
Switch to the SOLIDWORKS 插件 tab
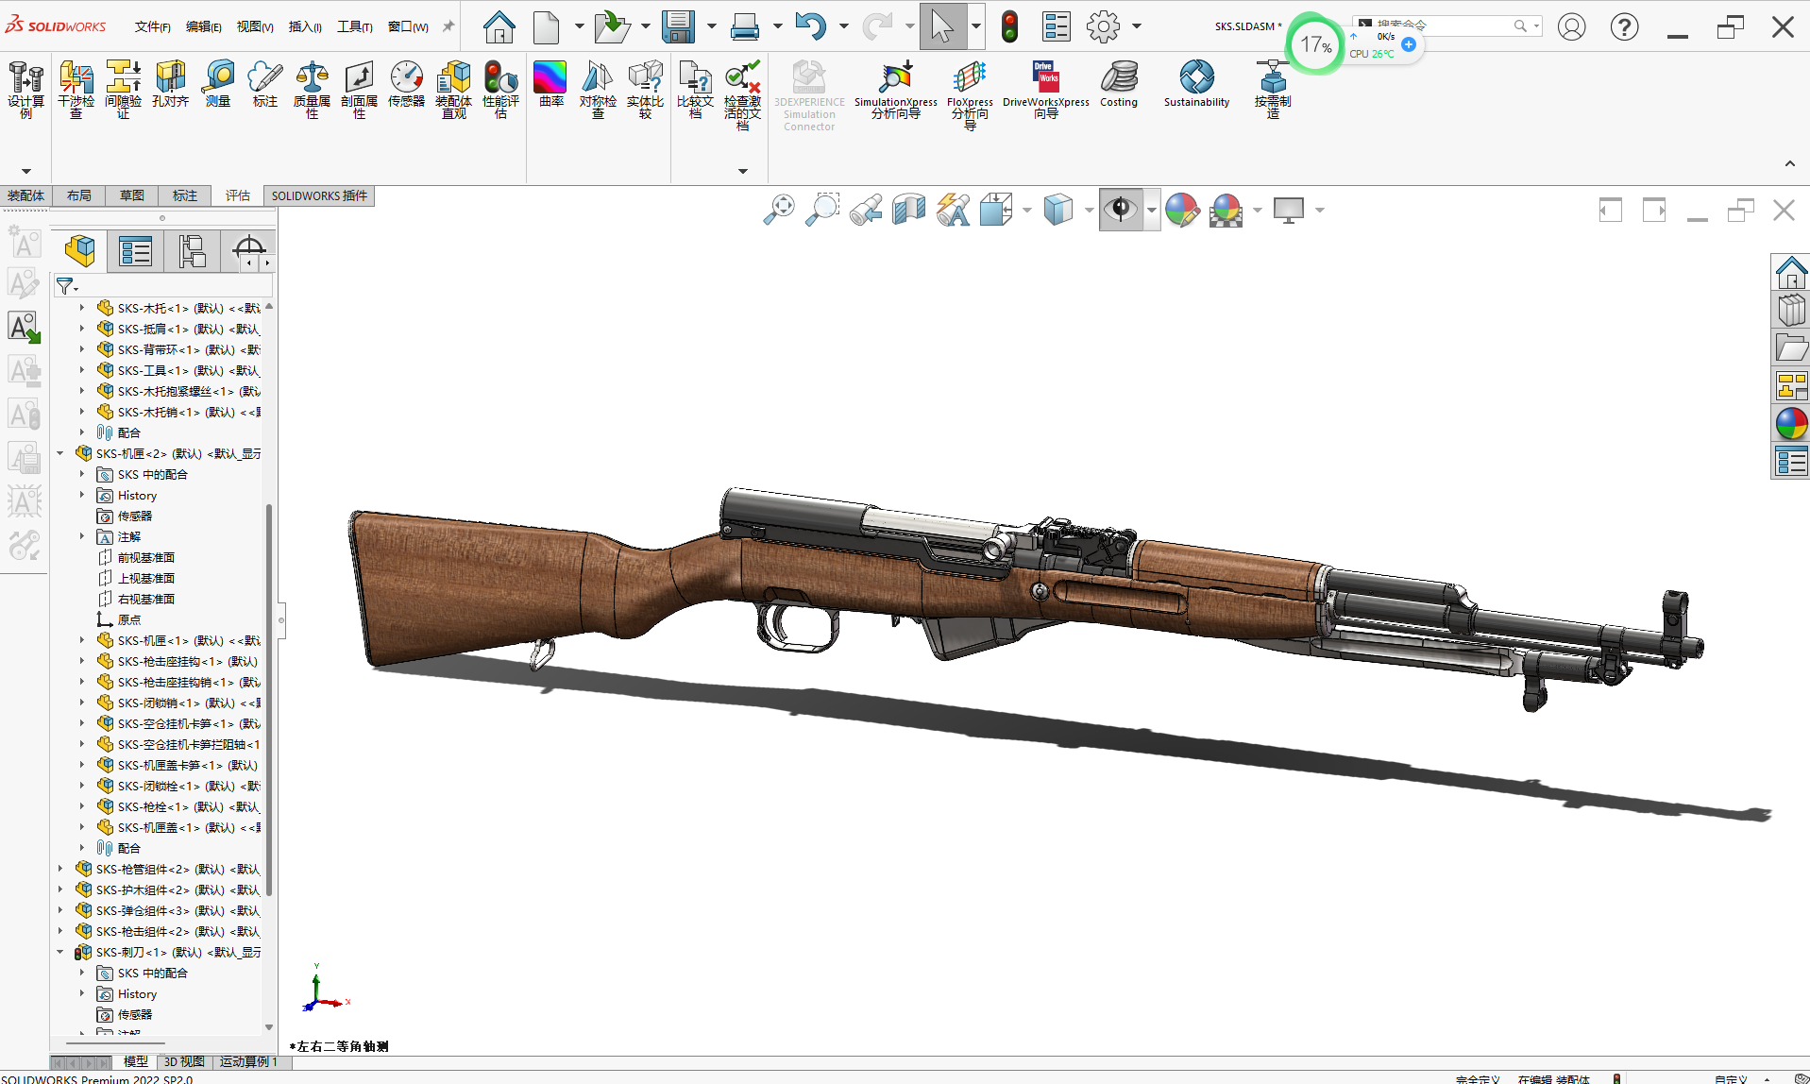[319, 195]
